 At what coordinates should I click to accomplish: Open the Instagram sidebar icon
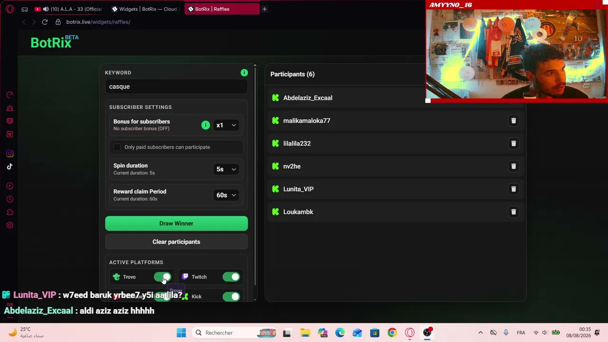[10, 153]
